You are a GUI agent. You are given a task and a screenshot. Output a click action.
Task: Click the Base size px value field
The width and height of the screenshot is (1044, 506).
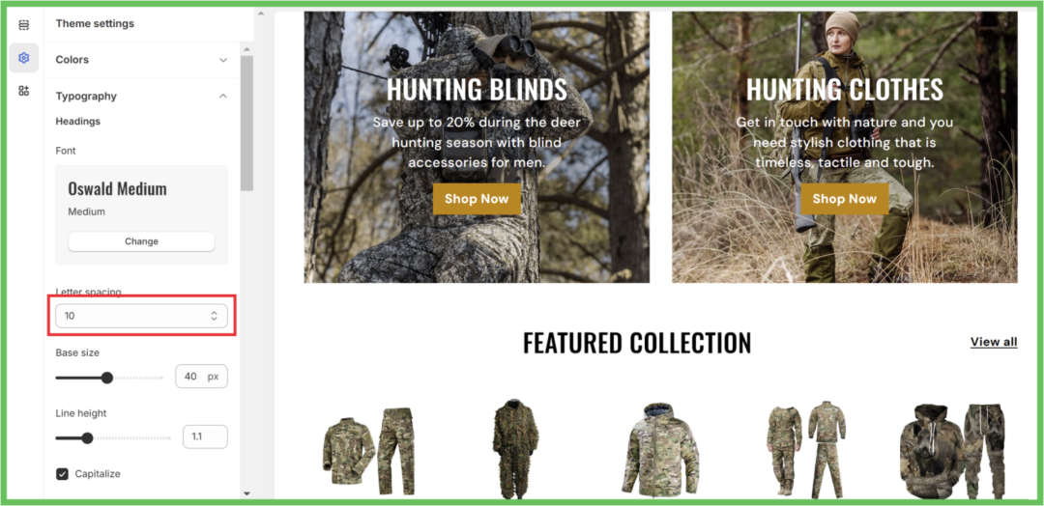tap(201, 377)
